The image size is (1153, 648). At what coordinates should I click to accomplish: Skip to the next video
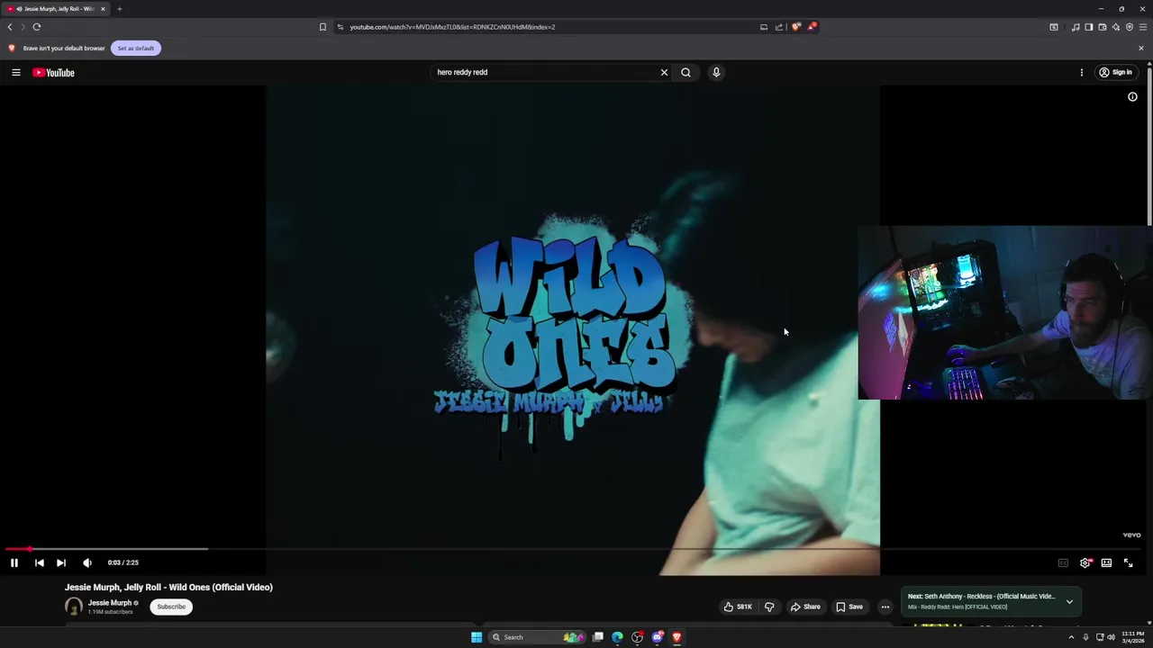pos(61,562)
